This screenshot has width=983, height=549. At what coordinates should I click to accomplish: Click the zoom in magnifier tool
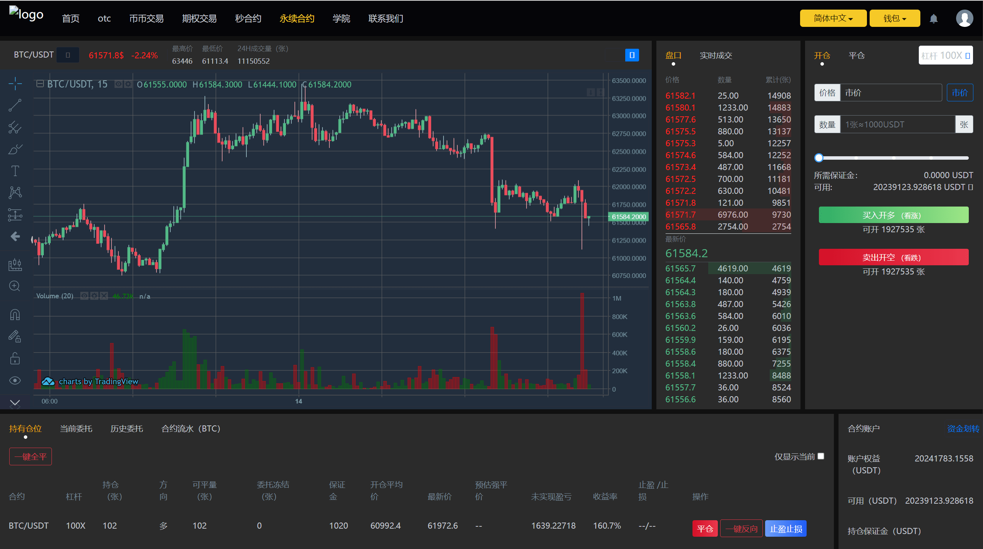point(15,286)
